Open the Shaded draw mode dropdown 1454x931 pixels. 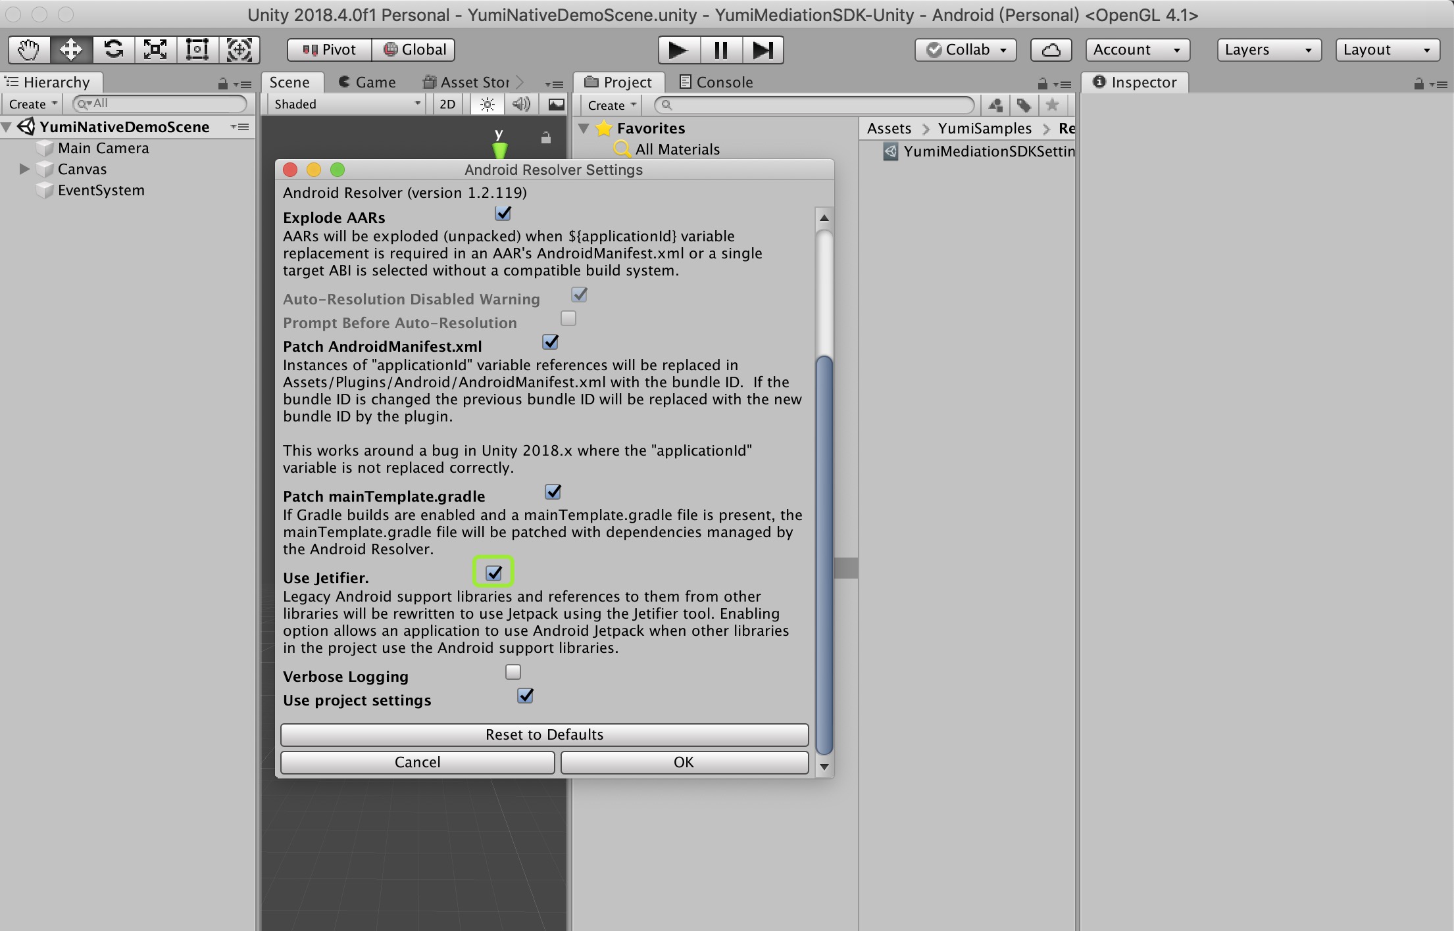[x=347, y=105]
